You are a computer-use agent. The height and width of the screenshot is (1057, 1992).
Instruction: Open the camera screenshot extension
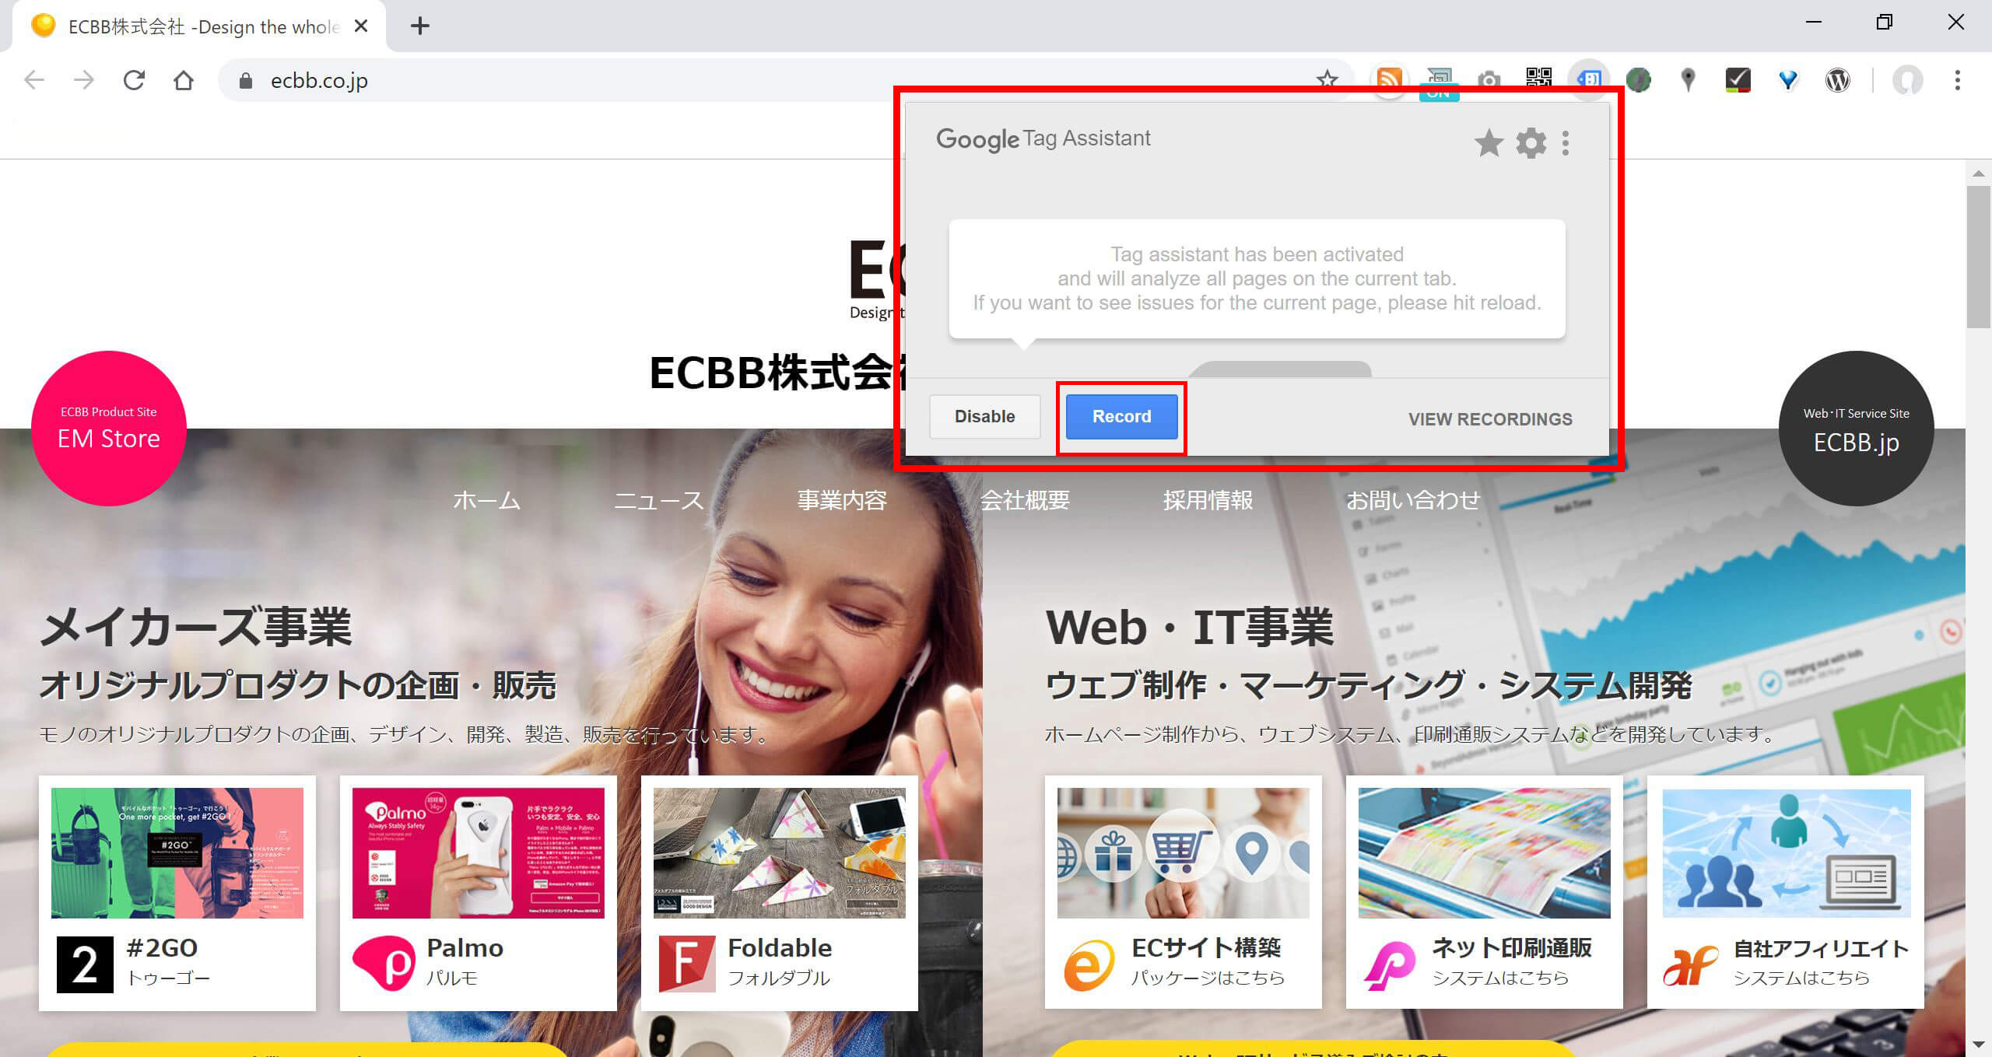(x=1489, y=79)
